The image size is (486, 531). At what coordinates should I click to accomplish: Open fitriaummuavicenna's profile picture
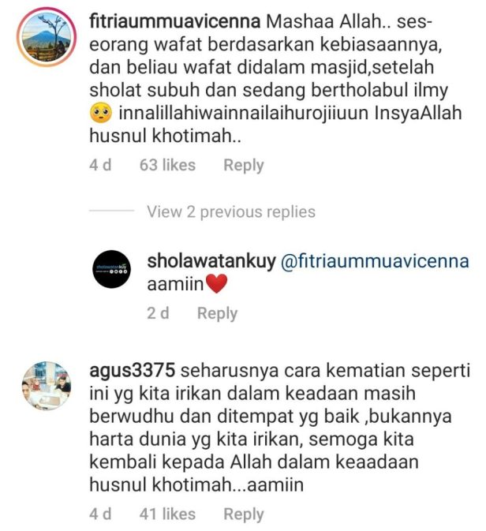[47, 37]
